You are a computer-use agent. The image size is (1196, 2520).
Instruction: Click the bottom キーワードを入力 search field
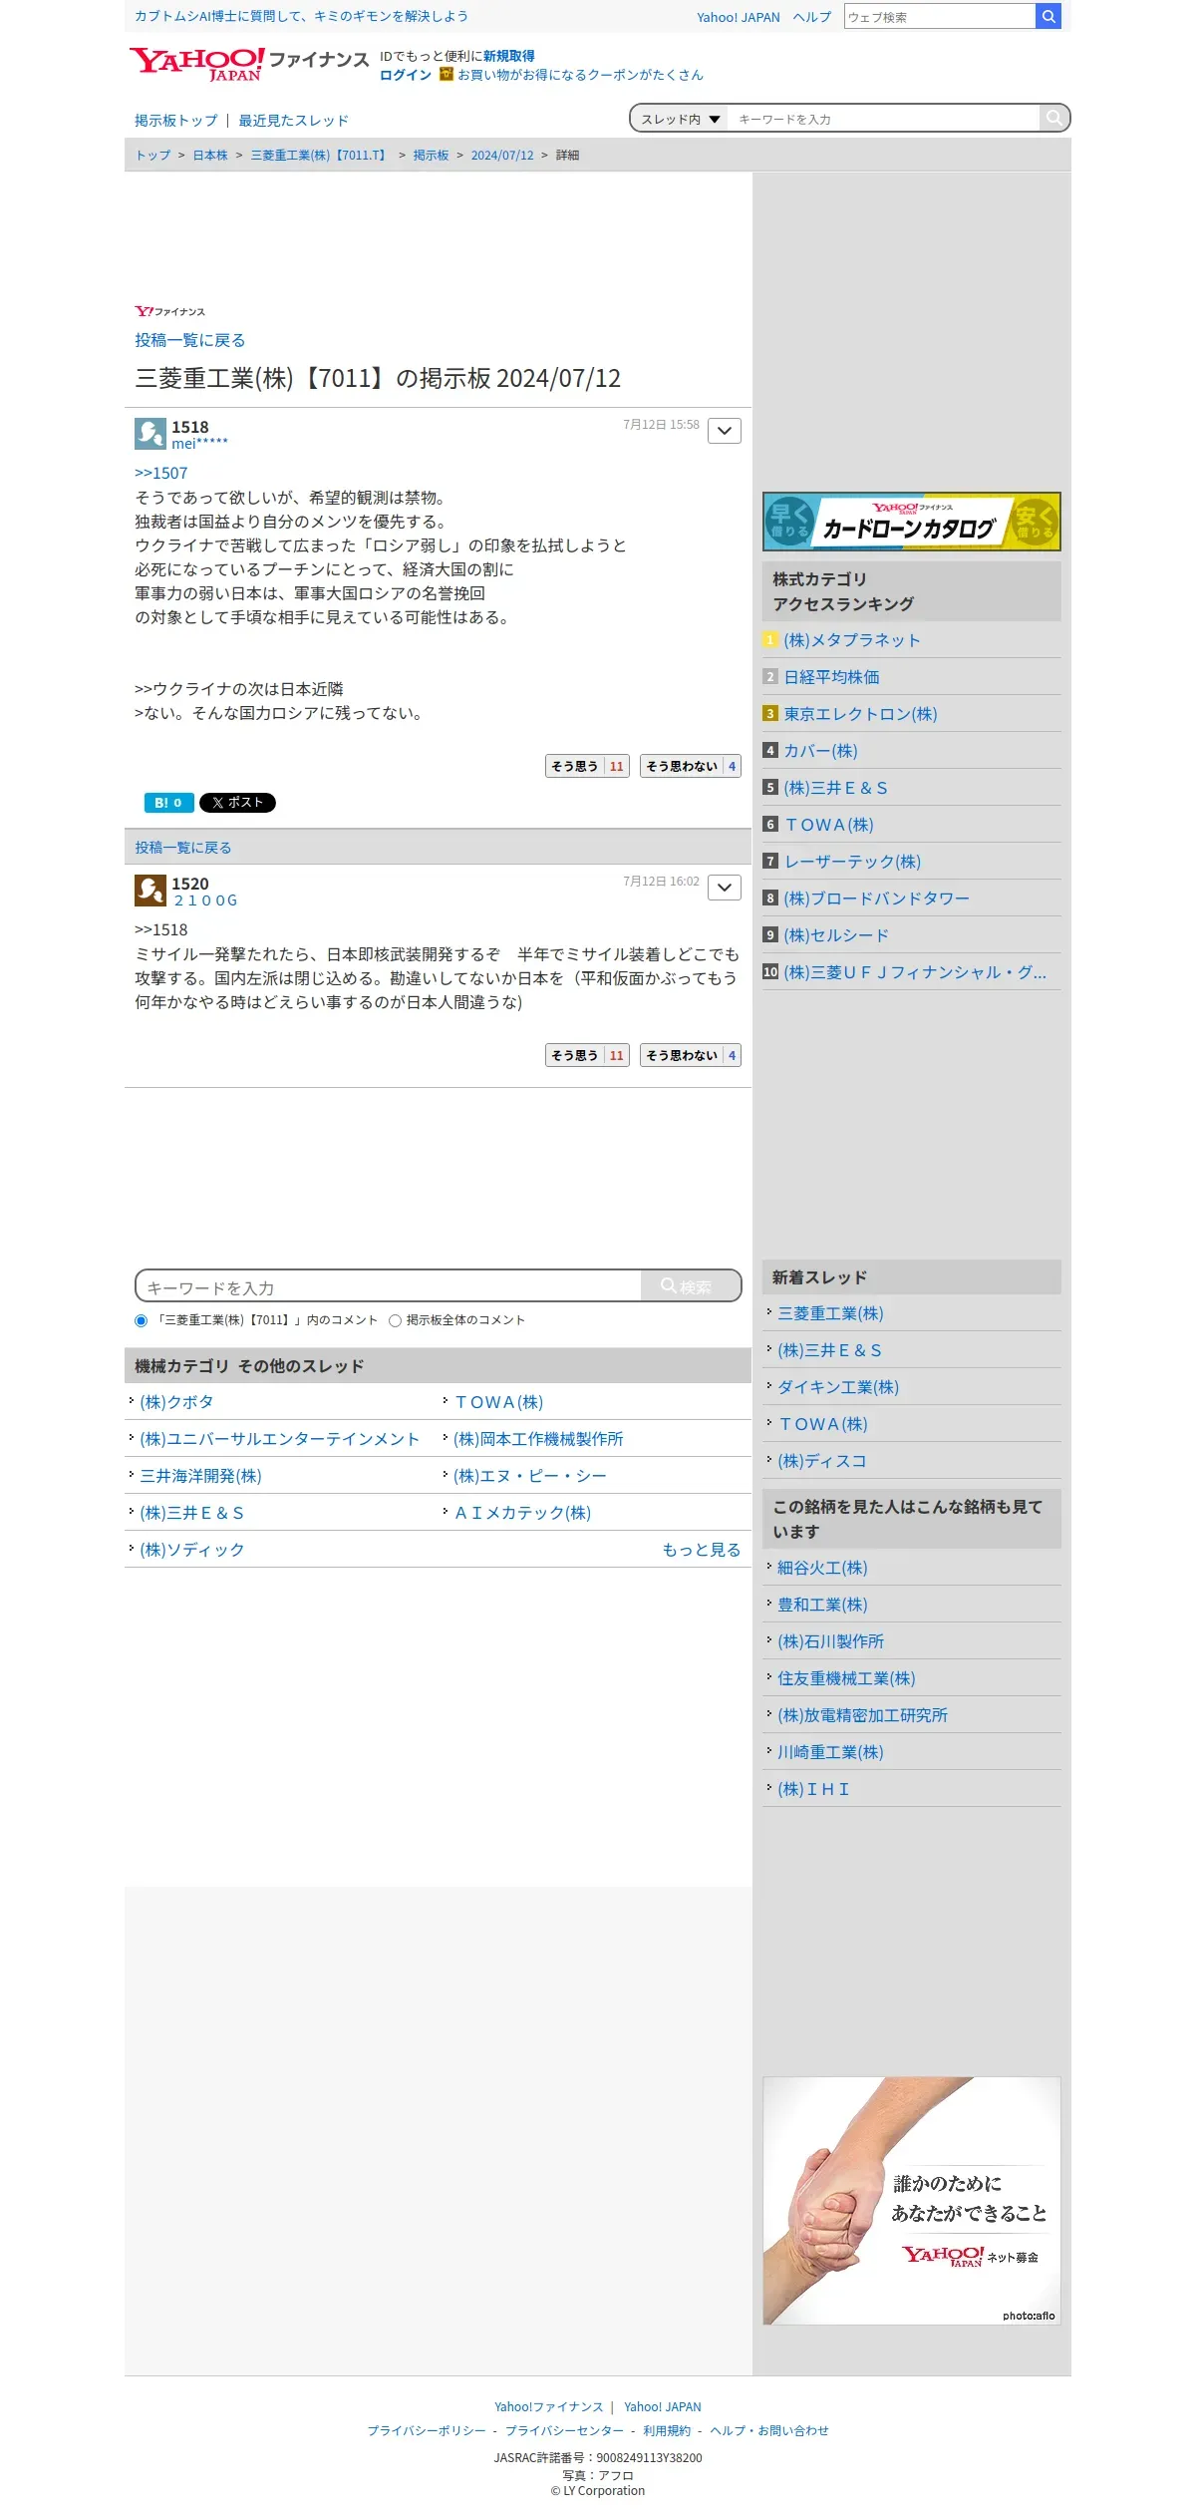tap(389, 1286)
